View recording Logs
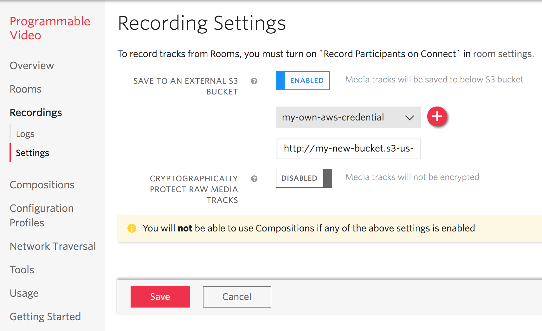The height and width of the screenshot is (331, 542). 25,134
